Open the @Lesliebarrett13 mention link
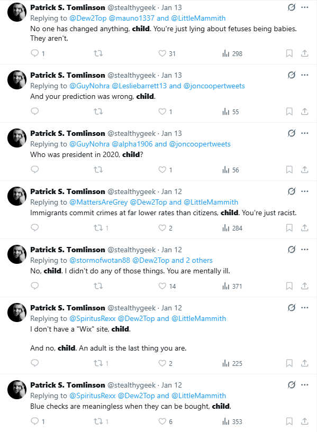Viewport: 317px width, 432px height. point(139,86)
